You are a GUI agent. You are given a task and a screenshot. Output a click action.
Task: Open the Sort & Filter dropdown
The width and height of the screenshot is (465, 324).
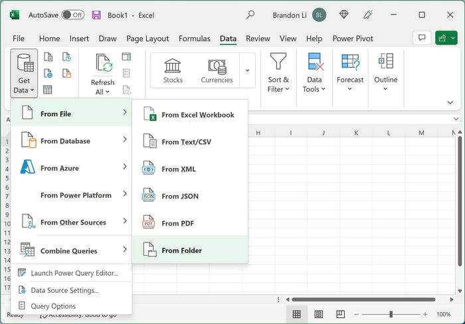click(278, 73)
